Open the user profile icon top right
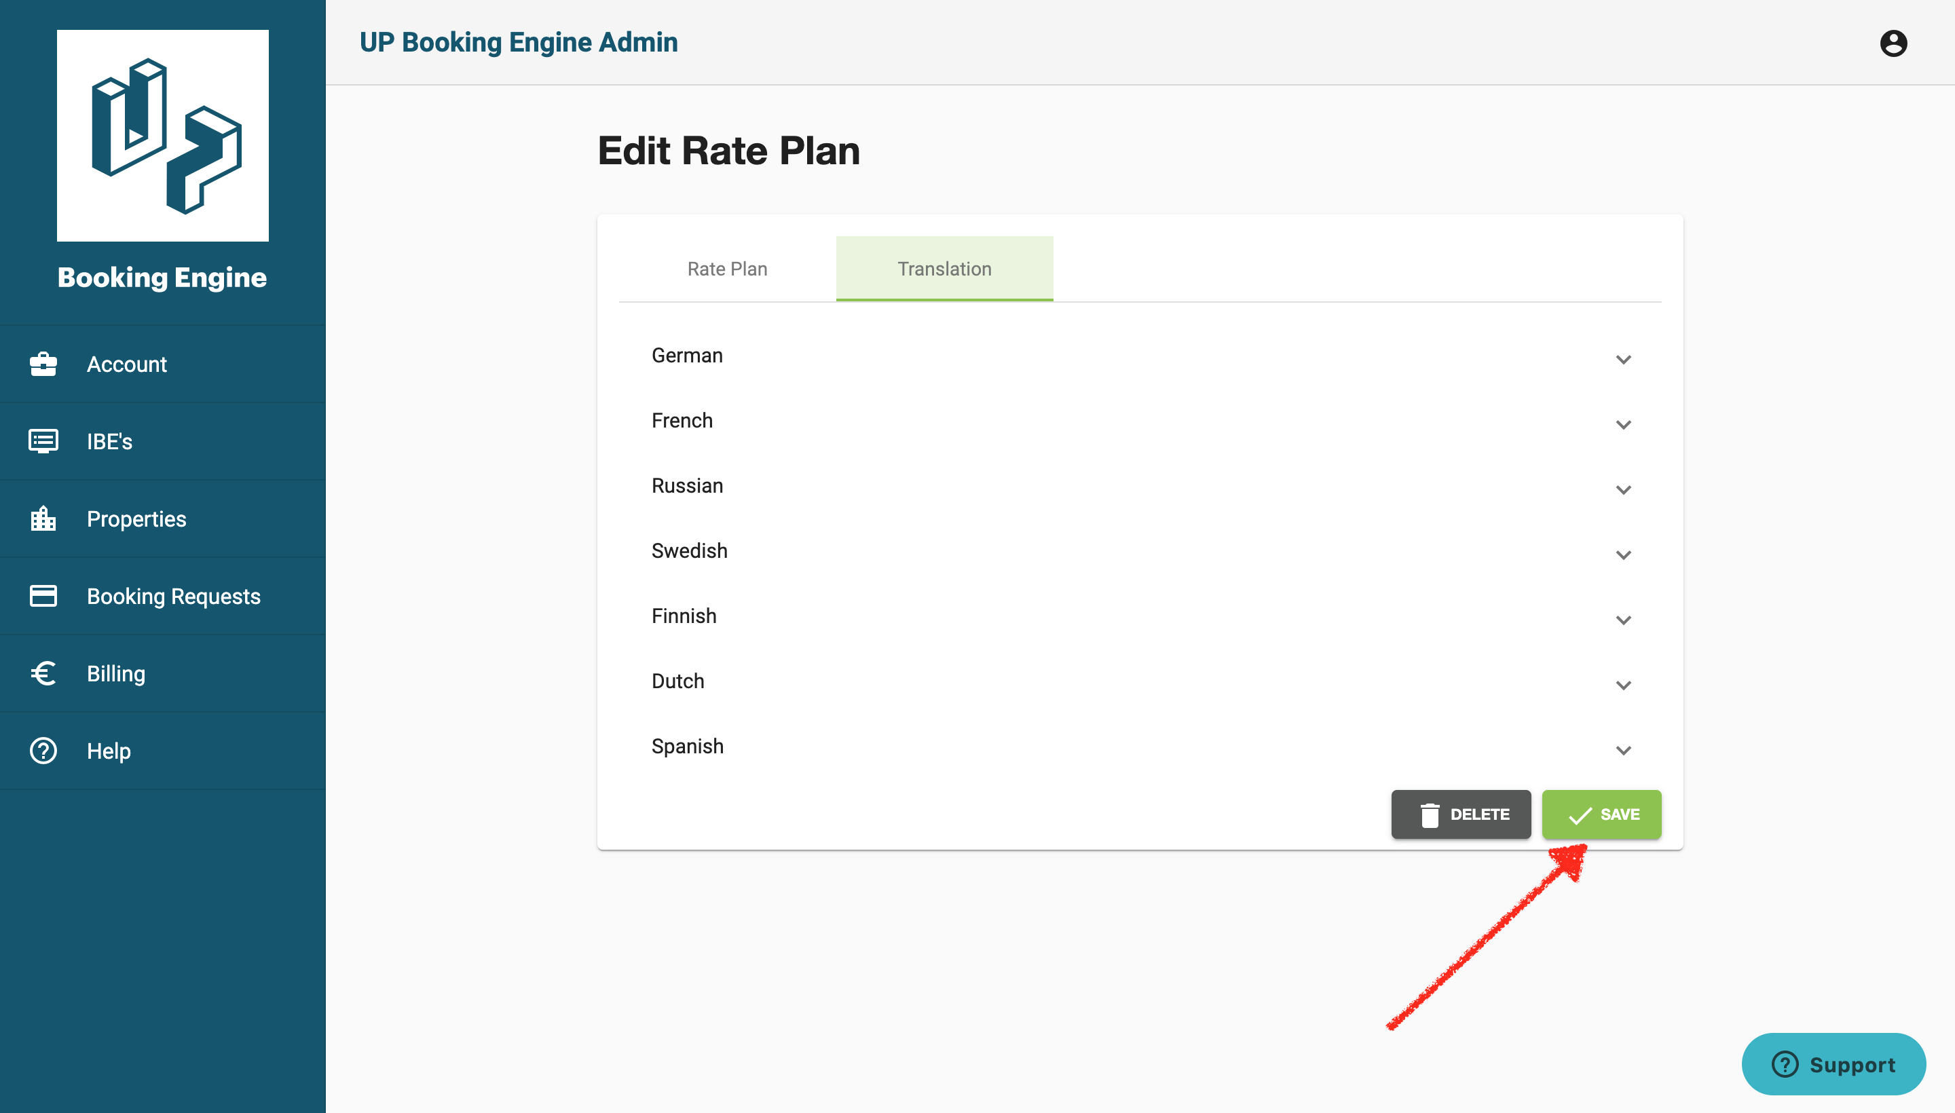1955x1113 pixels. (x=1894, y=43)
